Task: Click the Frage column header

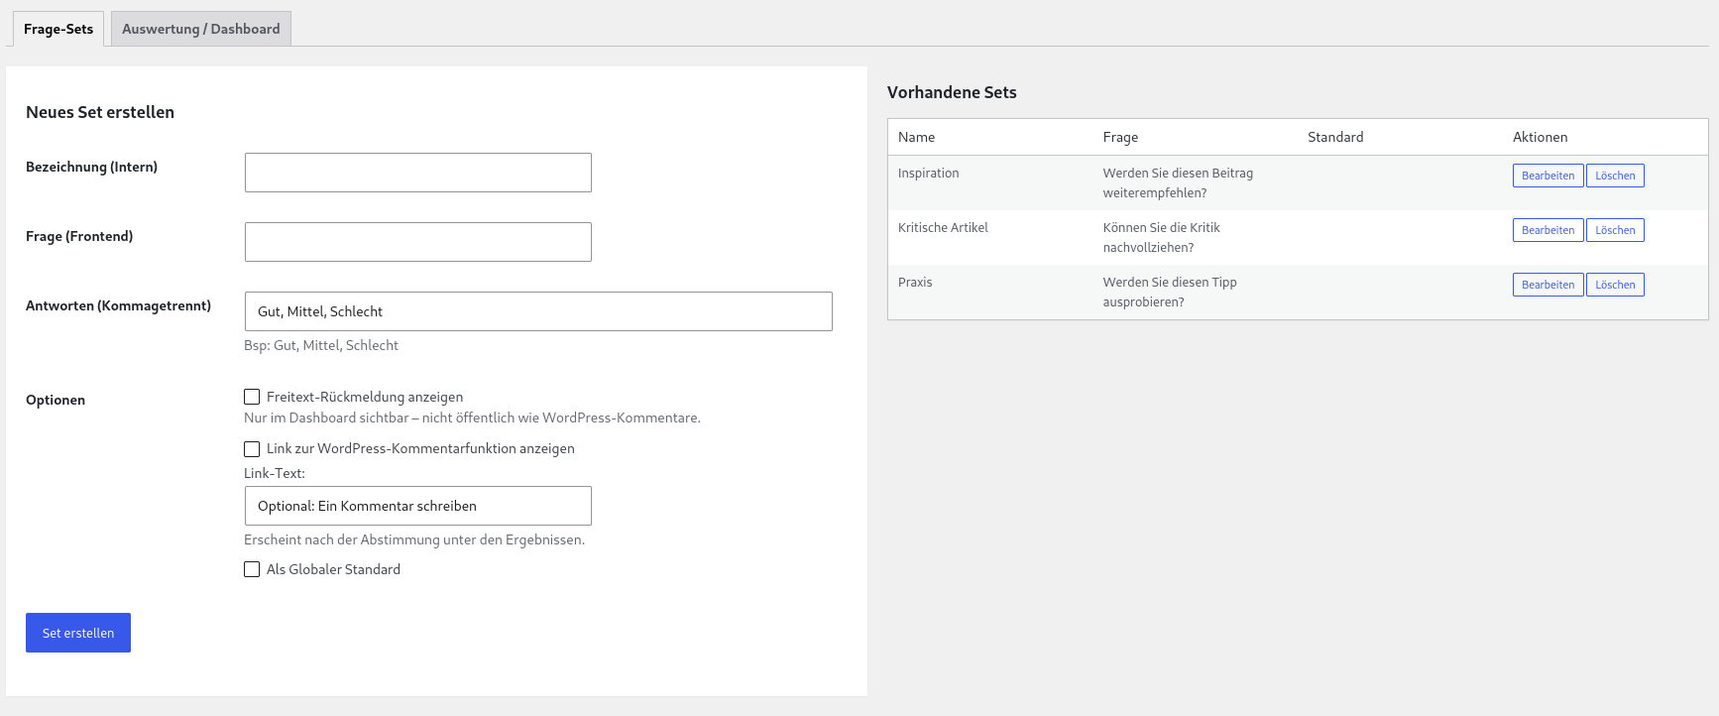Action: (1120, 137)
